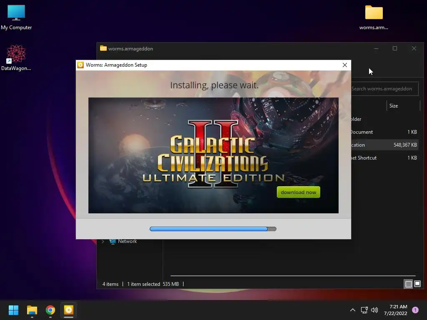
Task: Click the folder icon in Explorer title bar
Action: pyautogui.click(x=103, y=48)
